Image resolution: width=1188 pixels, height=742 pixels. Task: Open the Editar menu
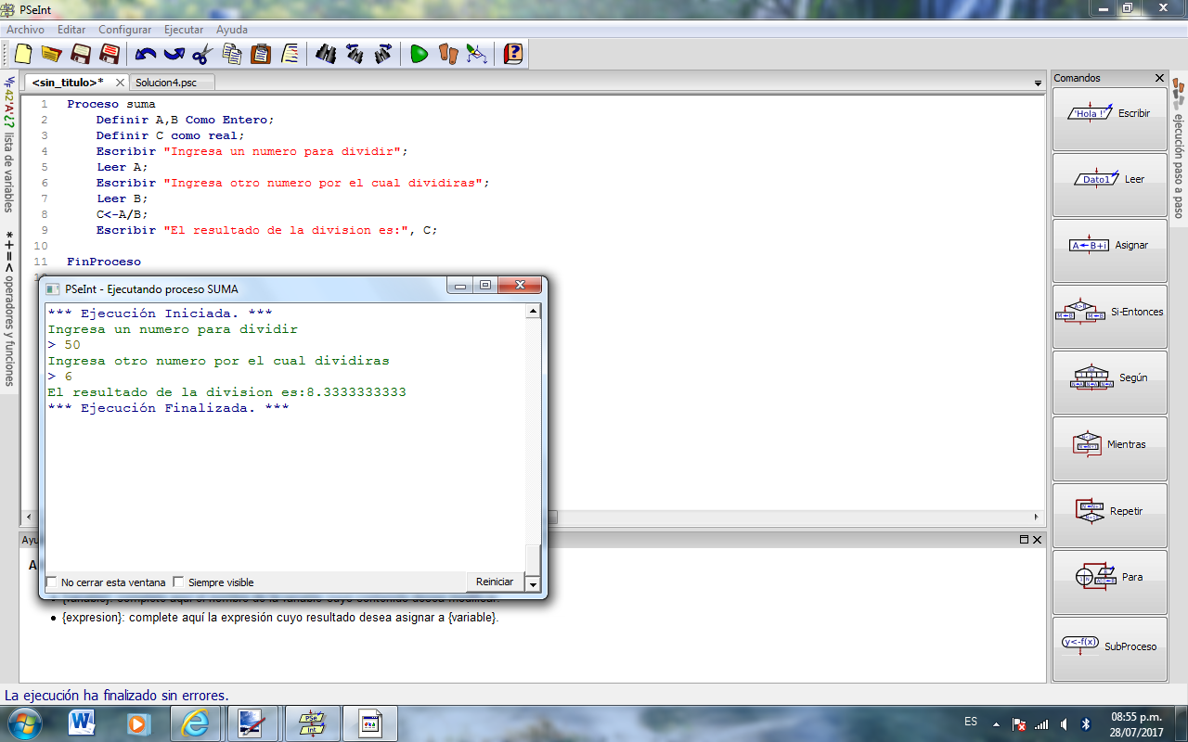click(x=71, y=30)
